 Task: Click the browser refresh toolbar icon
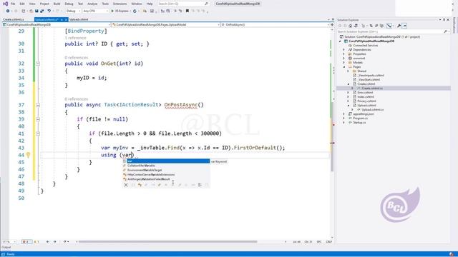point(135,11)
